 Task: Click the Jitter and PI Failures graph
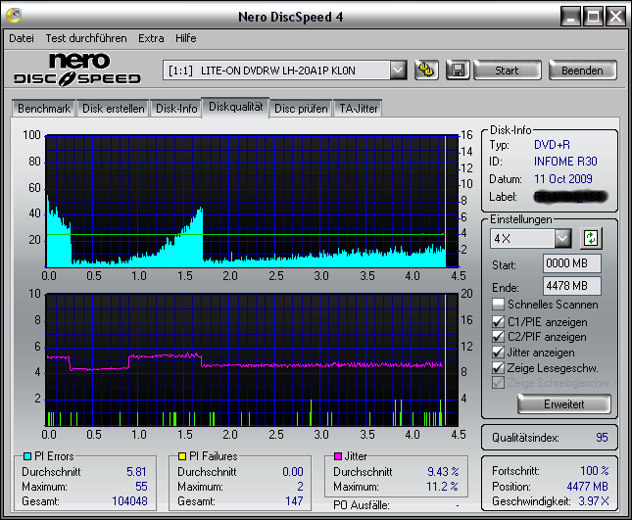tap(252, 359)
